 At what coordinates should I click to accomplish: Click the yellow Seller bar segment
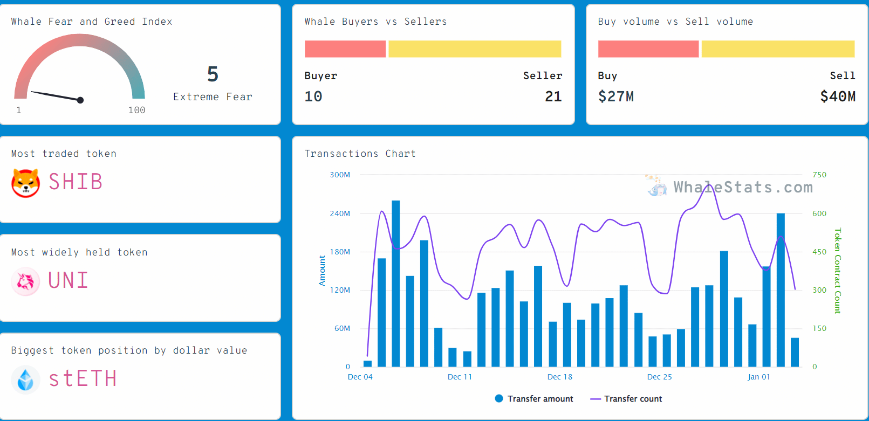[475, 49]
